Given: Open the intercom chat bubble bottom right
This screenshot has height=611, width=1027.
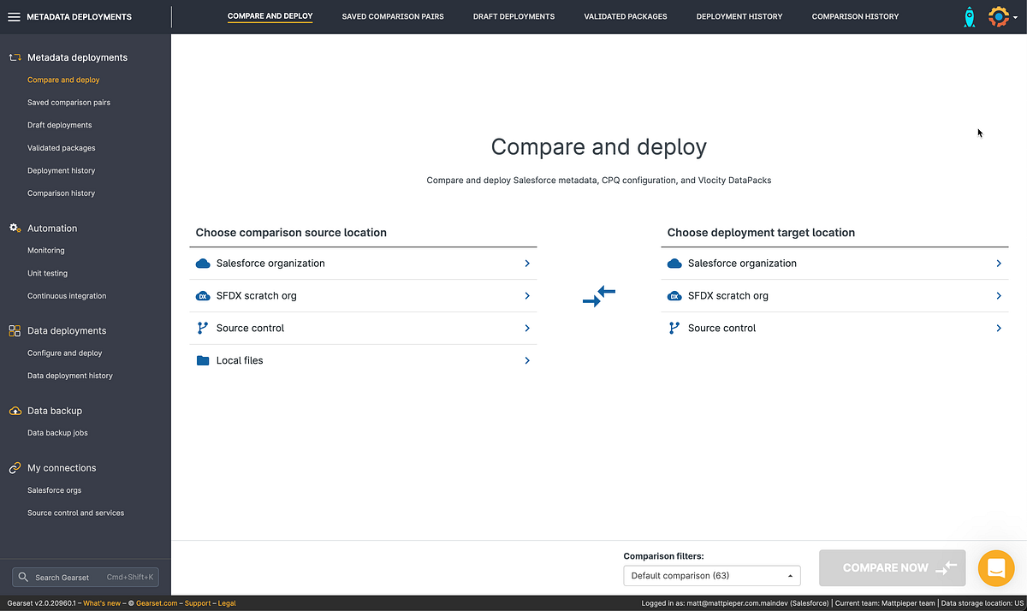Looking at the screenshot, I should pos(995,567).
